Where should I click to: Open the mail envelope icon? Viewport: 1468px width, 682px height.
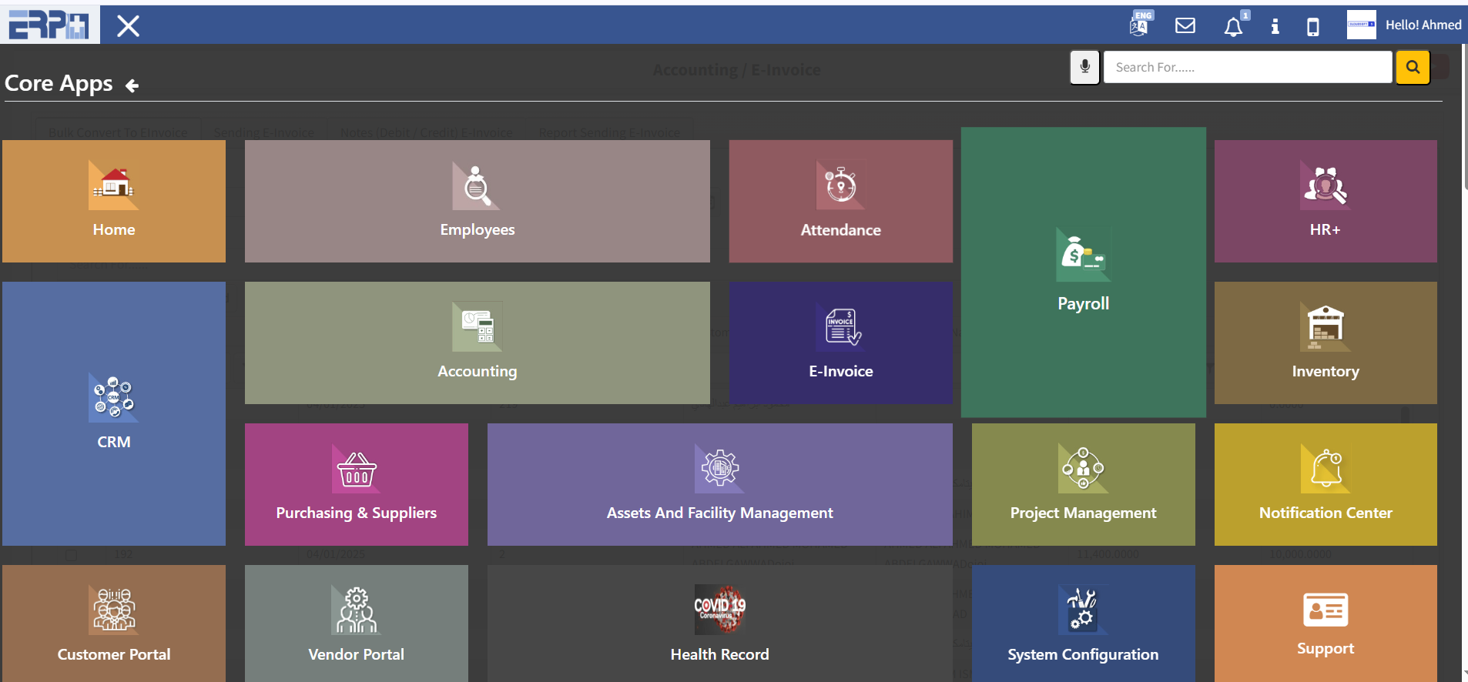pos(1185,26)
